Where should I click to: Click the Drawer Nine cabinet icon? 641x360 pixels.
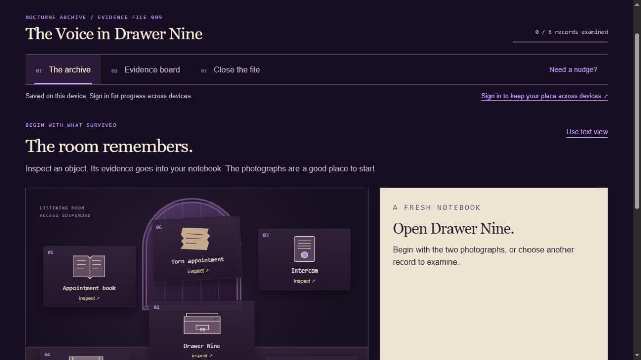point(202,324)
